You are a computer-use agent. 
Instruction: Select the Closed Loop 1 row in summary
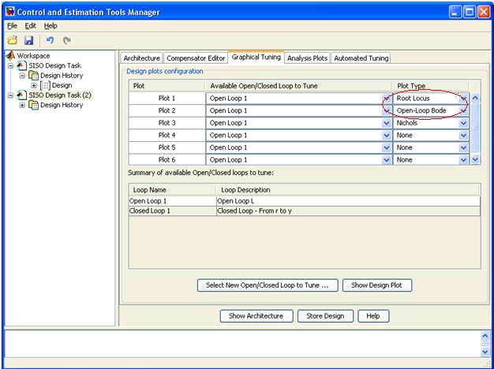(305, 211)
